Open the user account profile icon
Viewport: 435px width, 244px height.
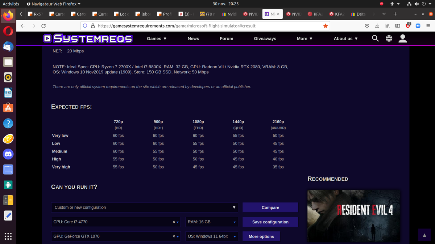click(x=403, y=38)
